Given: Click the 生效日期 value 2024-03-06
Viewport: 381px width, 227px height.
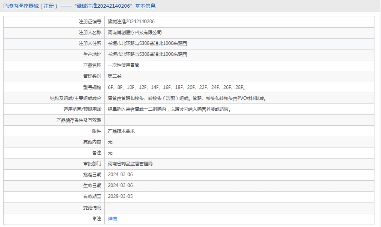Looking at the screenshot, I should coord(120,185).
